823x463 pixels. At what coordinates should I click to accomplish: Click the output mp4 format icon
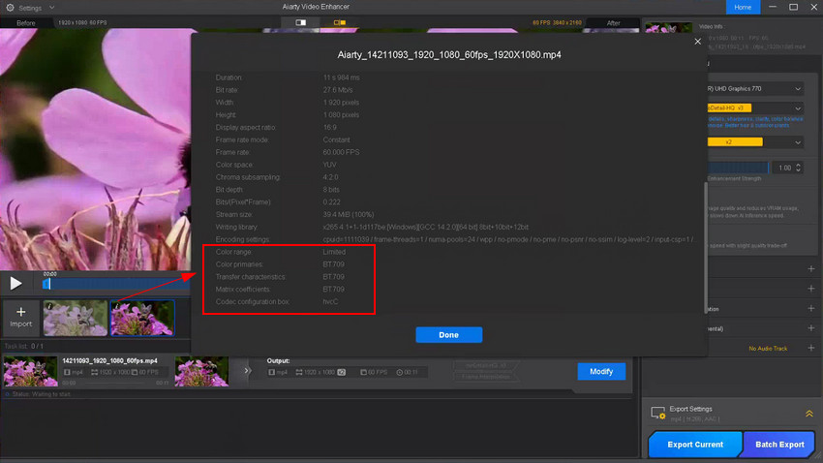[271, 372]
